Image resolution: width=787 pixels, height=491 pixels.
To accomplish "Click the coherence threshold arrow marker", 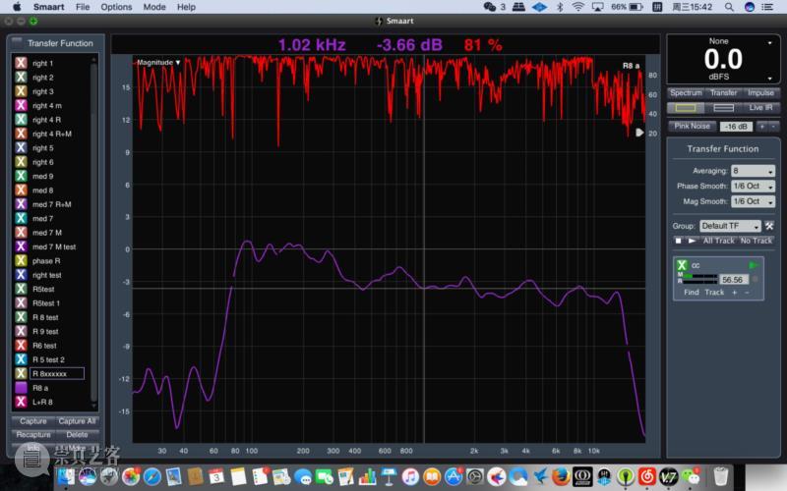I will (x=639, y=133).
